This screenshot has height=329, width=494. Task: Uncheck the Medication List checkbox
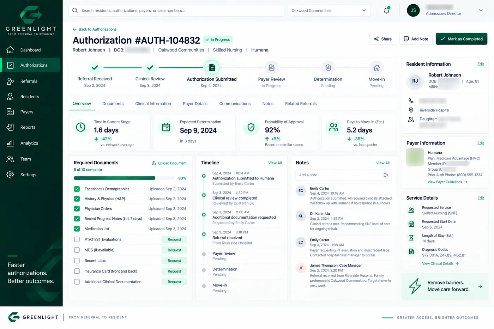[x=77, y=229]
